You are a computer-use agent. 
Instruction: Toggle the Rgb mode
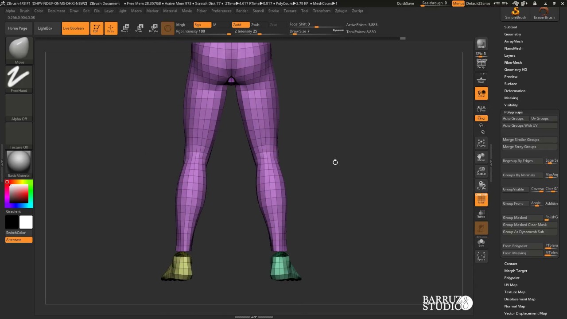(x=202, y=25)
